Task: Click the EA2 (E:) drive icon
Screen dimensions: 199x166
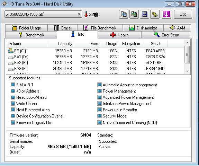Action: [11, 63]
